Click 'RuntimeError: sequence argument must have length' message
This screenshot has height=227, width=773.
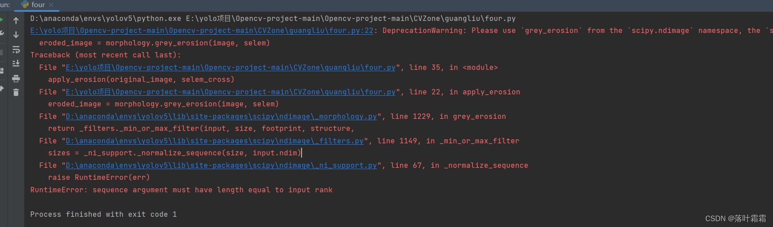(x=181, y=190)
